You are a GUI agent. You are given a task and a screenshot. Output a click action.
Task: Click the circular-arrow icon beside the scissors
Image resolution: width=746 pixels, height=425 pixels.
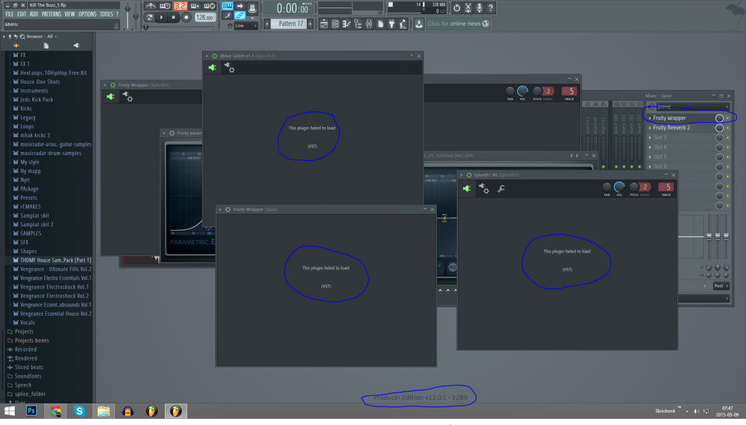[457, 7]
